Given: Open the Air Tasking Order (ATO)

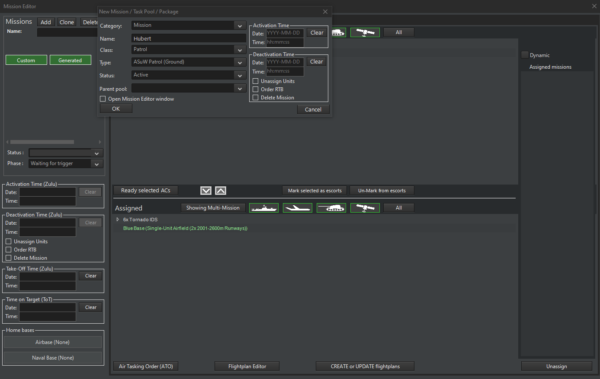Looking at the screenshot, I should tap(146, 366).
